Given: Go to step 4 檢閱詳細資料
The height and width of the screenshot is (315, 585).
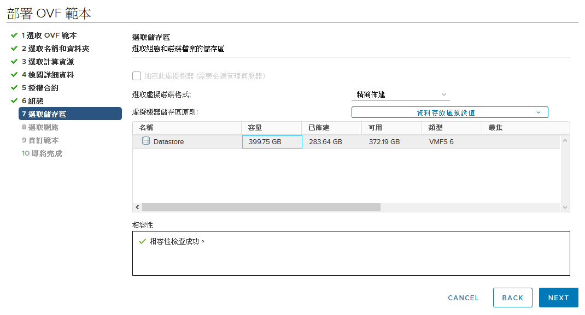Looking at the screenshot, I should pyautogui.click(x=48, y=75).
